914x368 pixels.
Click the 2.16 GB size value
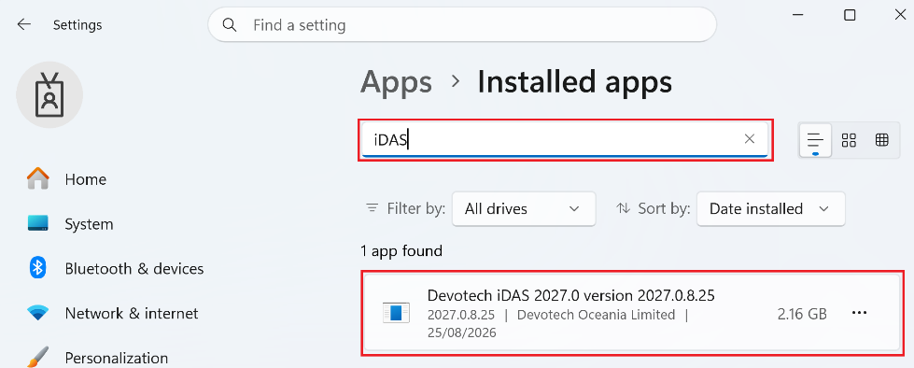click(802, 314)
